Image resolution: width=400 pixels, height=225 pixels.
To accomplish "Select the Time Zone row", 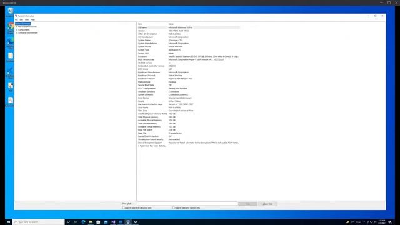I will click(189, 111).
